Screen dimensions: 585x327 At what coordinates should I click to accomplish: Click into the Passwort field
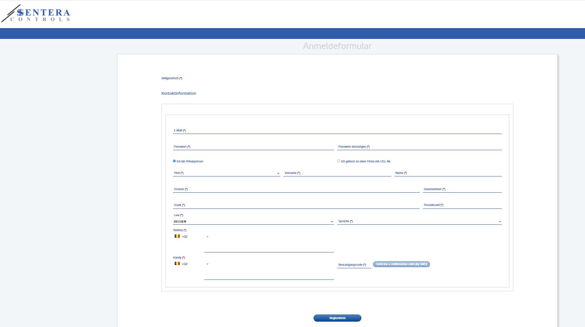pos(253,147)
